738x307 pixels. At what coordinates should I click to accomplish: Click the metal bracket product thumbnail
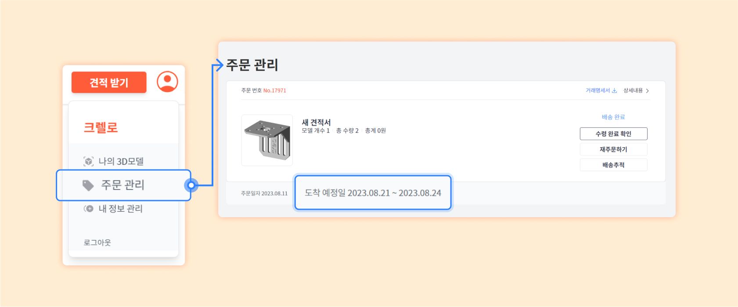pos(267,140)
